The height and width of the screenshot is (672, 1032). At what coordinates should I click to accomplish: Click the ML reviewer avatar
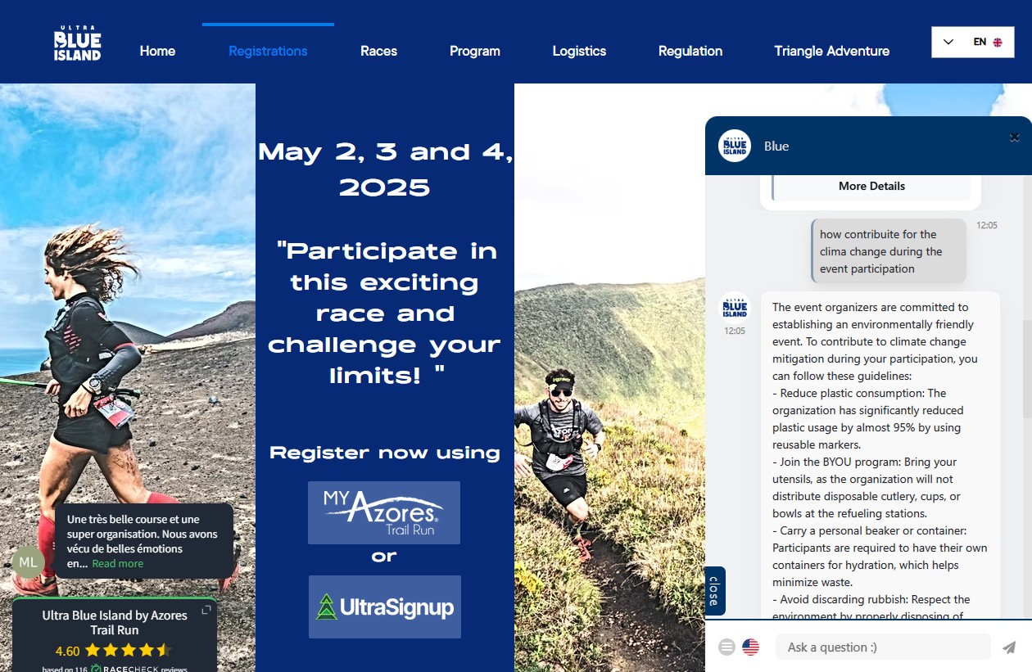click(x=28, y=562)
